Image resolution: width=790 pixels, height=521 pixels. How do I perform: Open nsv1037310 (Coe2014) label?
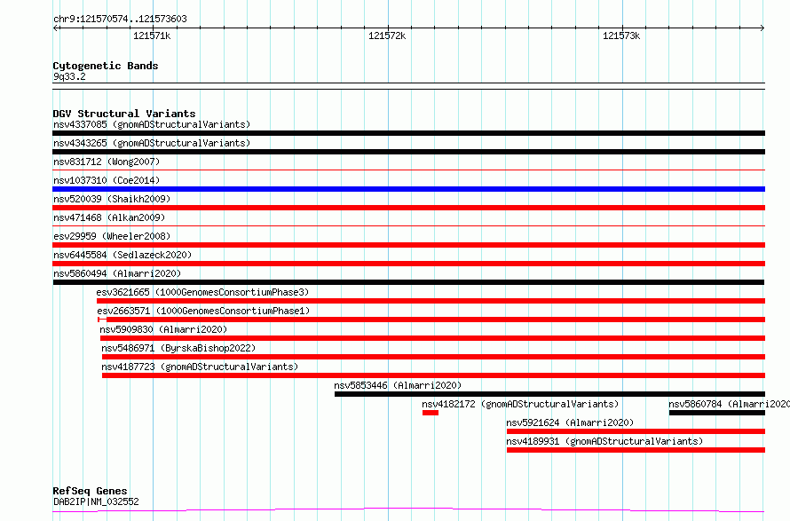(x=107, y=180)
